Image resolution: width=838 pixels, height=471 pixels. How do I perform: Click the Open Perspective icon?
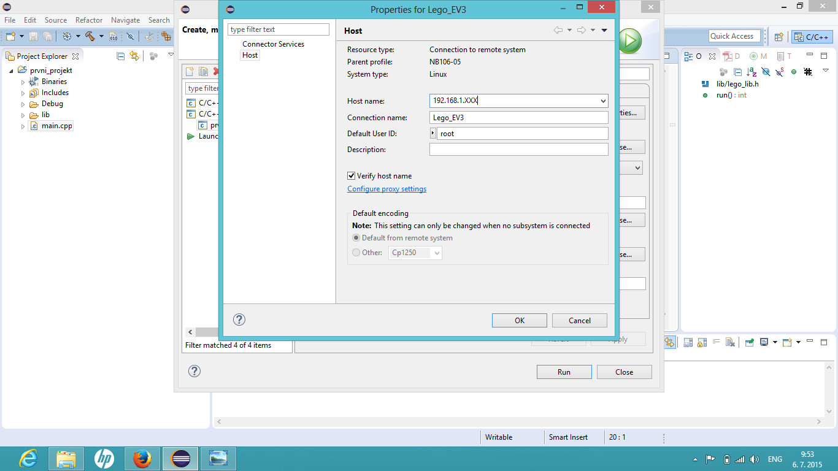778,37
